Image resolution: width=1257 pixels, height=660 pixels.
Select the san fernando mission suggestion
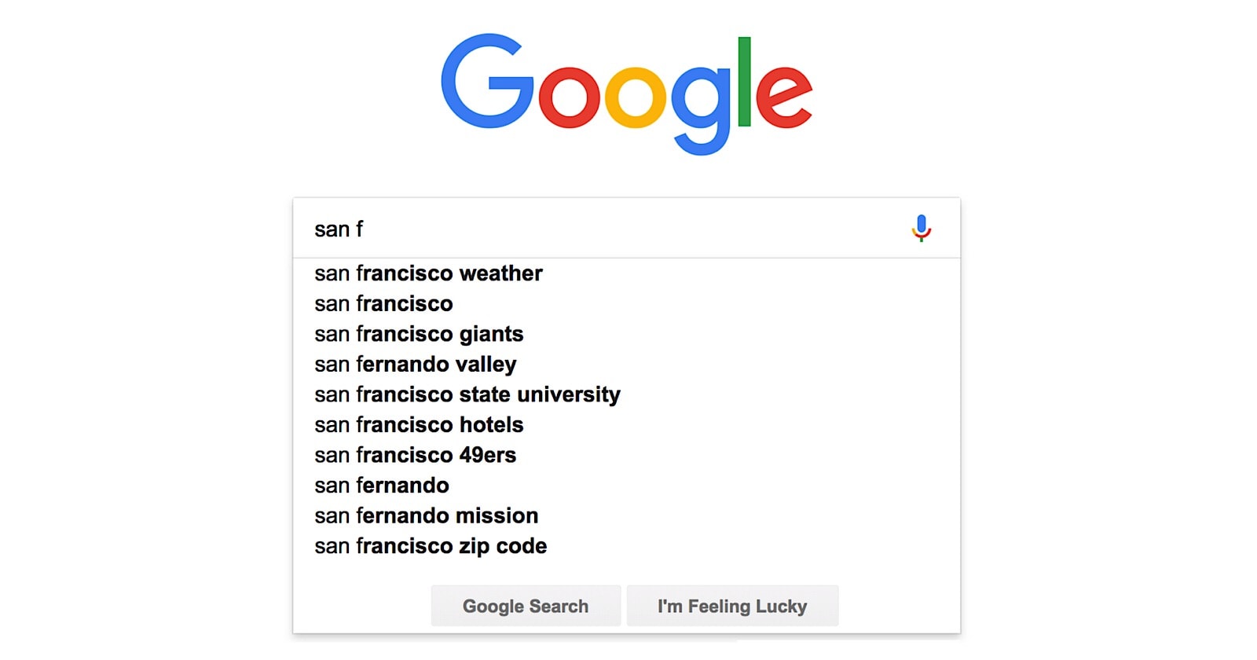coord(426,516)
